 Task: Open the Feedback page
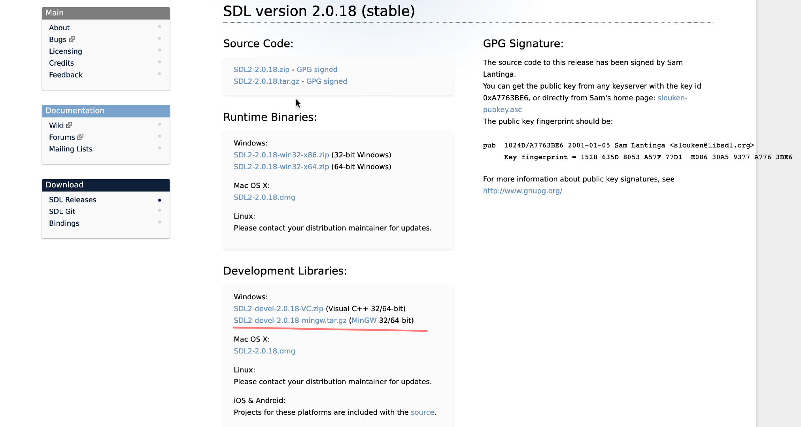[66, 74]
